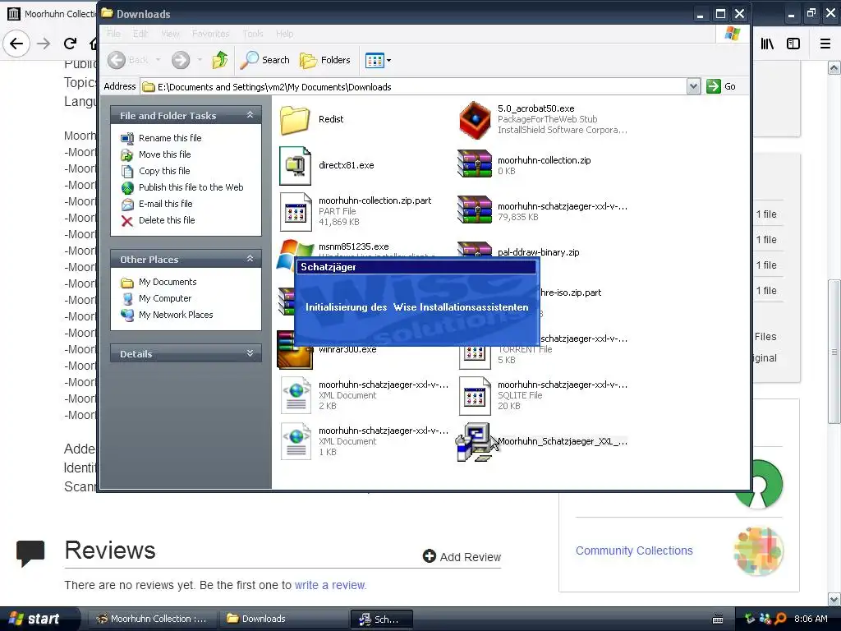Select the 5.0_acrobat50.exe icon
Screen dimensions: 841x631
tap(475, 119)
